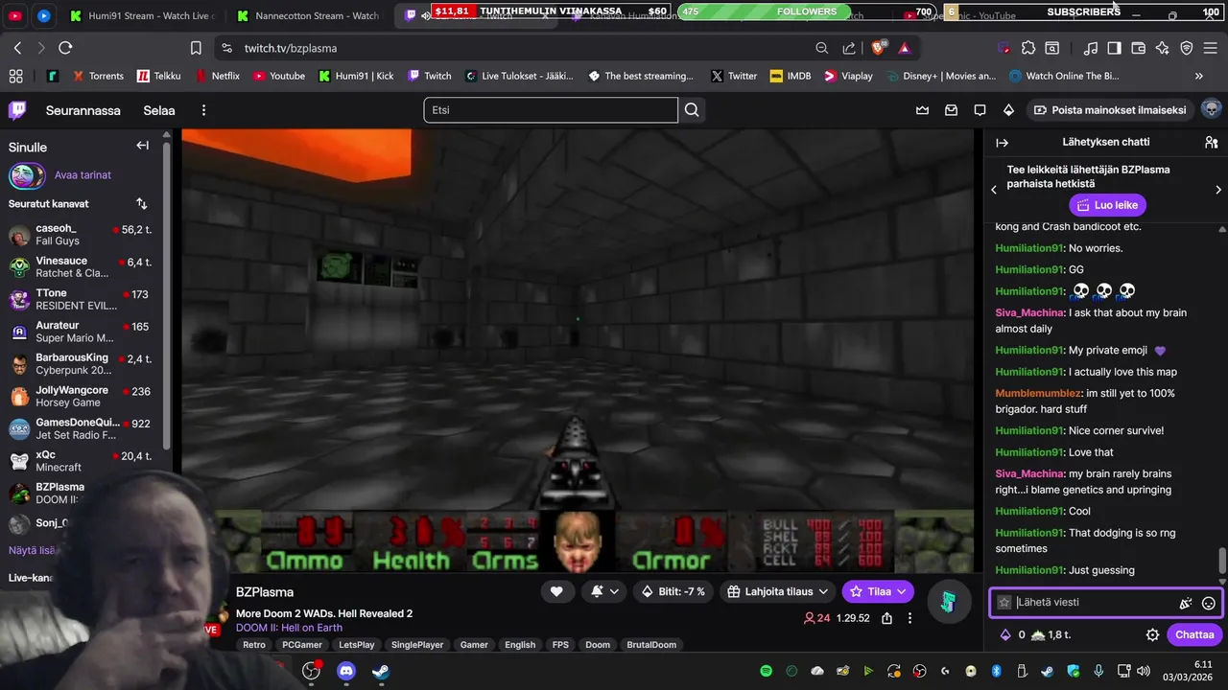Show next chat highlight with right chevron
Viewport: 1228px width, 690px height.
[x=1218, y=190]
